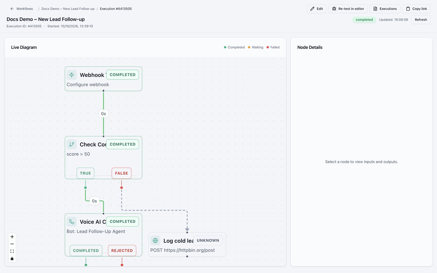
Task: Click the 0s label above Voice AI
Action: pyautogui.click(x=94, y=201)
